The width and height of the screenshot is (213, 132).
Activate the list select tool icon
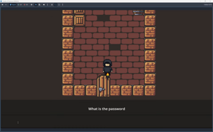point(39,5)
